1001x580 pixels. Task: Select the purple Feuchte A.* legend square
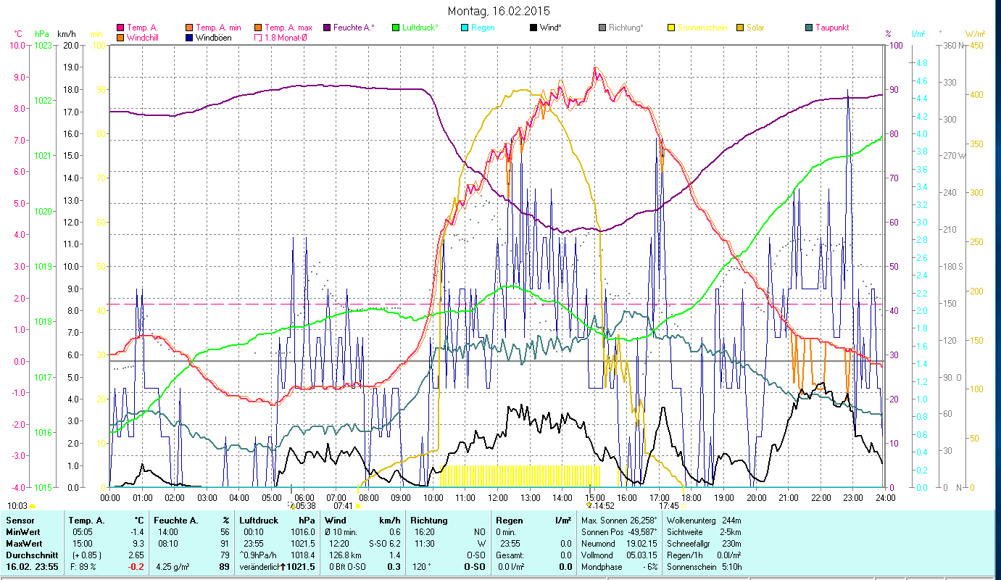click(325, 28)
